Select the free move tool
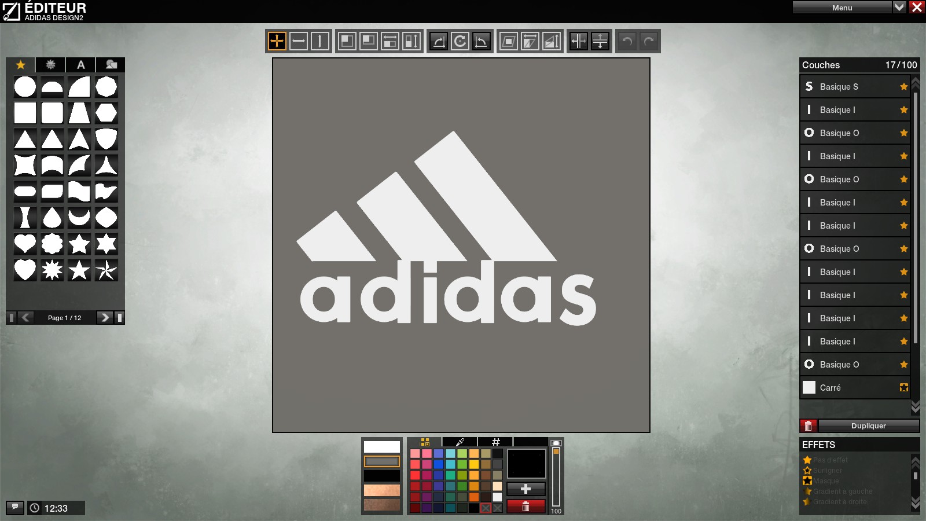Viewport: 926px width, 521px height. point(277,41)
